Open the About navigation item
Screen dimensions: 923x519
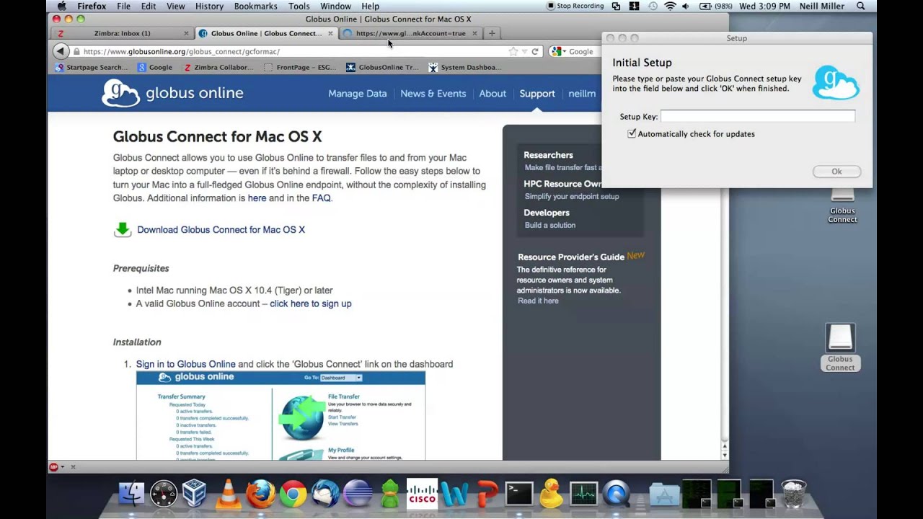(x=493, y=94)
